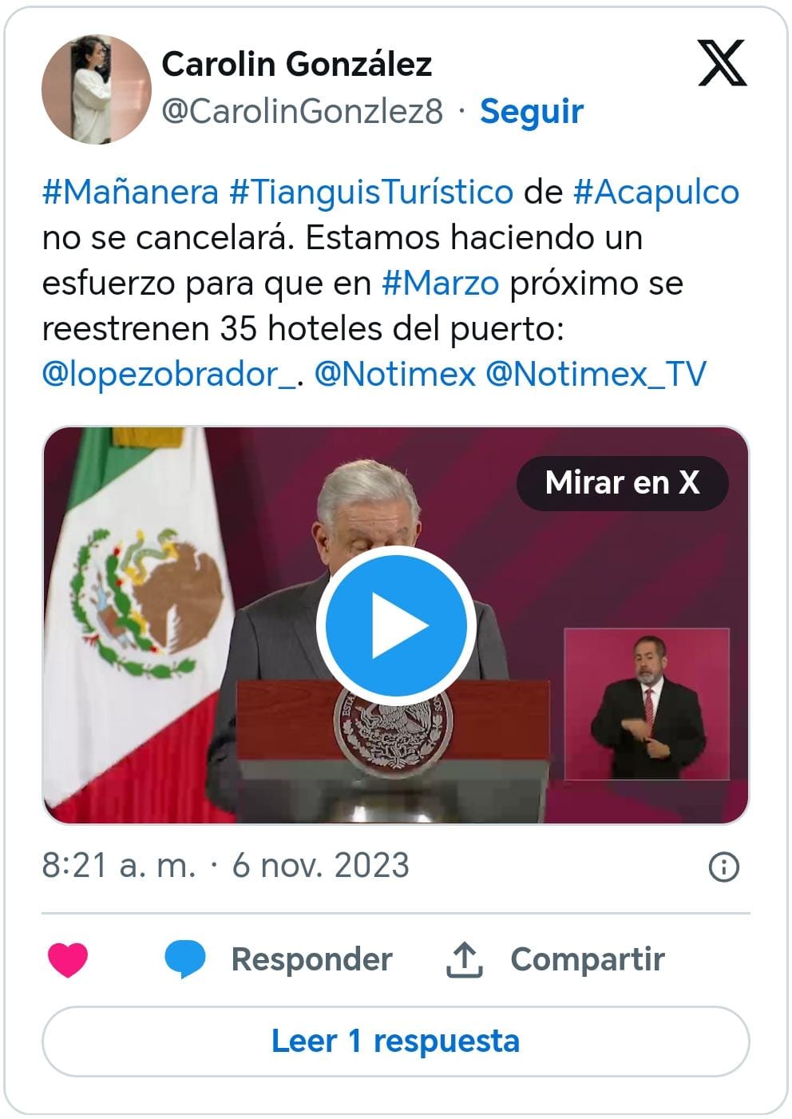Click Leer 1 respuesta button

(396, 1041)
